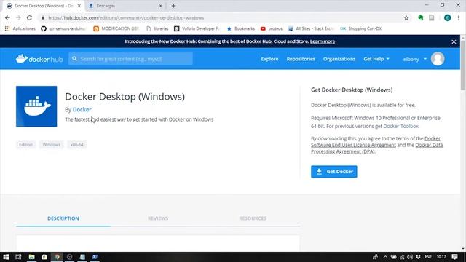Expand the Get Help dropdown
The image size is (466, 262).
(x=376, y=59)
